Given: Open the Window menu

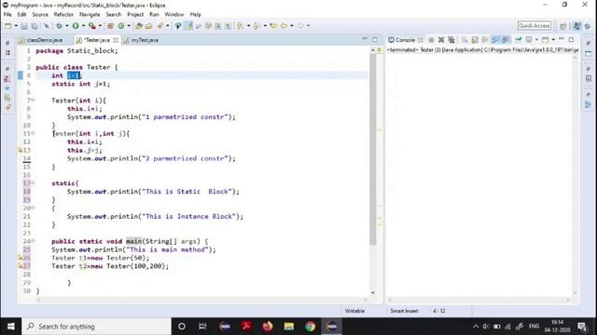Looking at the screenshot, I should pos(174,15).
